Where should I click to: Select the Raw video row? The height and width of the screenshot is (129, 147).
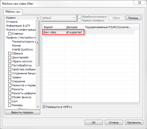coord(88,32)
